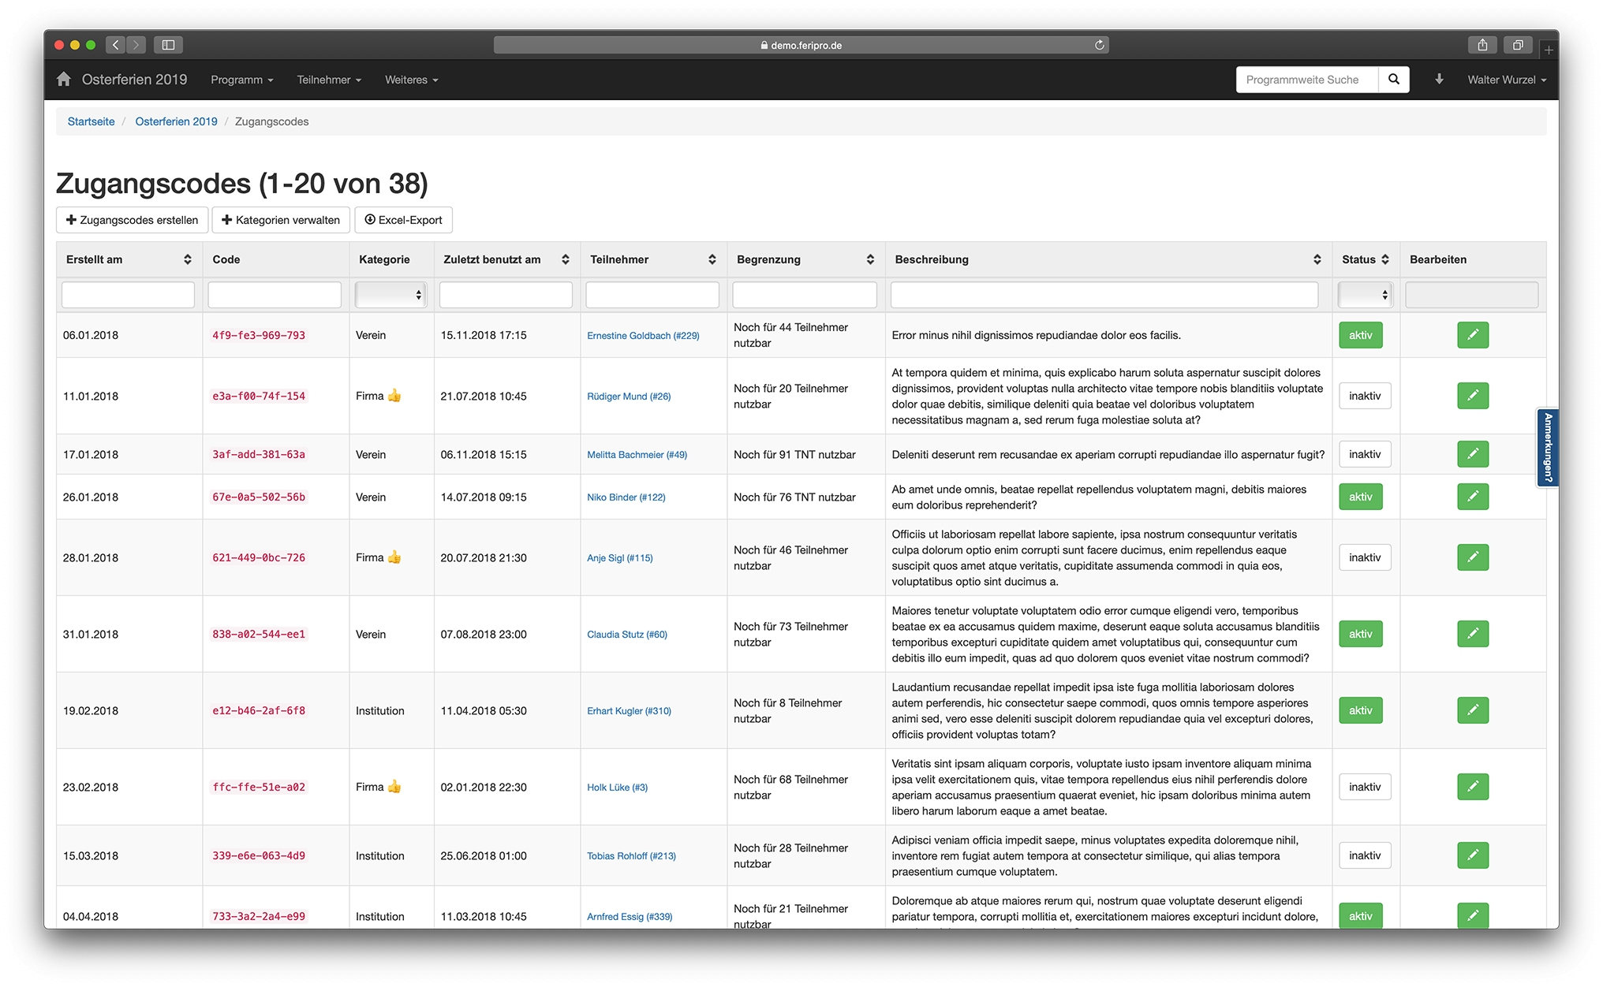Image resolution: width=1603 pixels, height=987 pixels.
Task: Sort by Erstellt am column arrows
Action: pyautogui.click(x=187, y=259)
